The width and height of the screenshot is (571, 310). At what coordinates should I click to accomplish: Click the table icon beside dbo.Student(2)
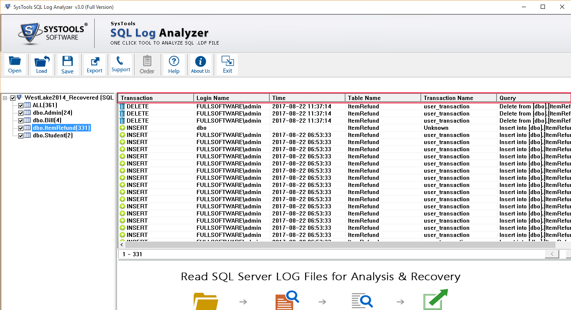(28, 135)
